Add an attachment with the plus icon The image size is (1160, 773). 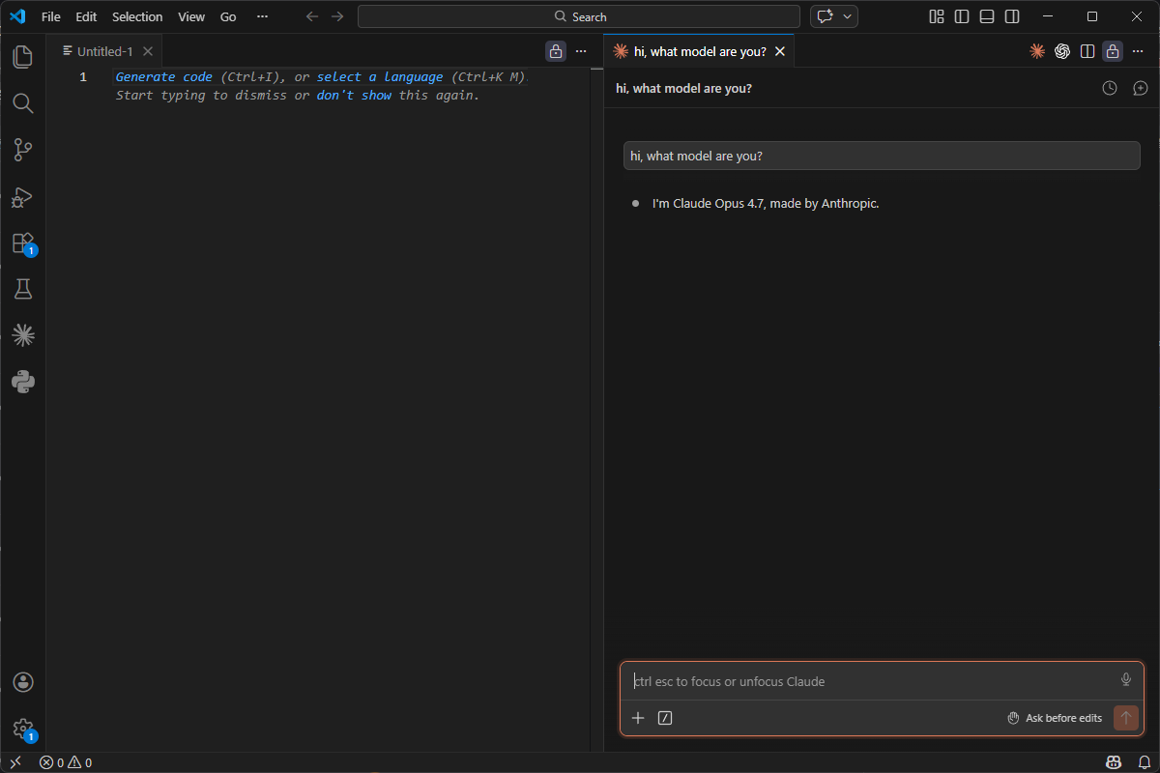pos(638,718)
